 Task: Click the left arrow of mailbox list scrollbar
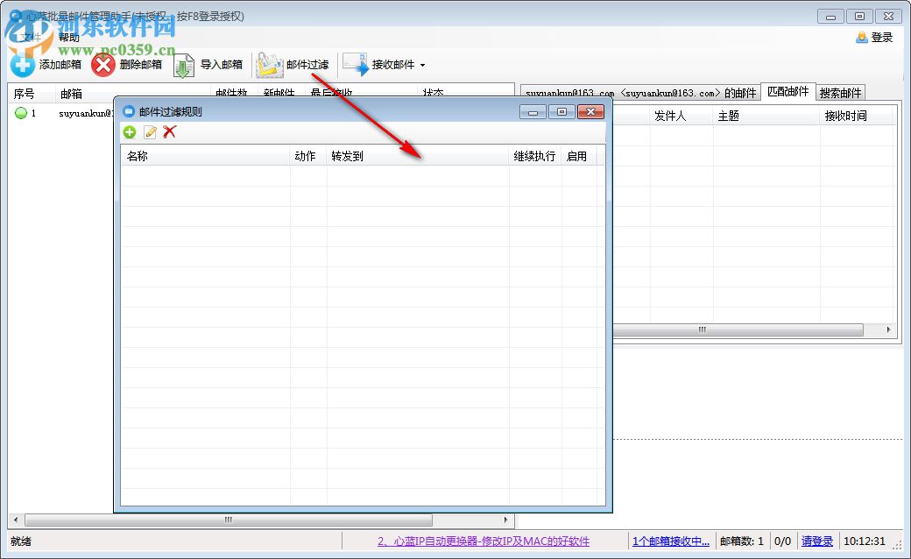16,520
